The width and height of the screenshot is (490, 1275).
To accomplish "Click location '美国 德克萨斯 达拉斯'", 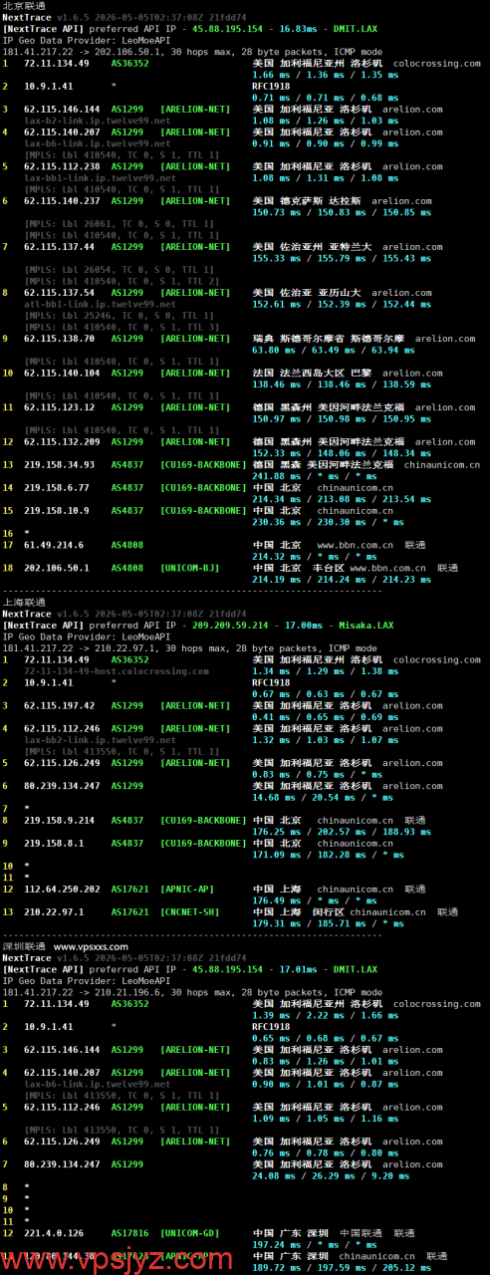I will (x=307, y=200).
